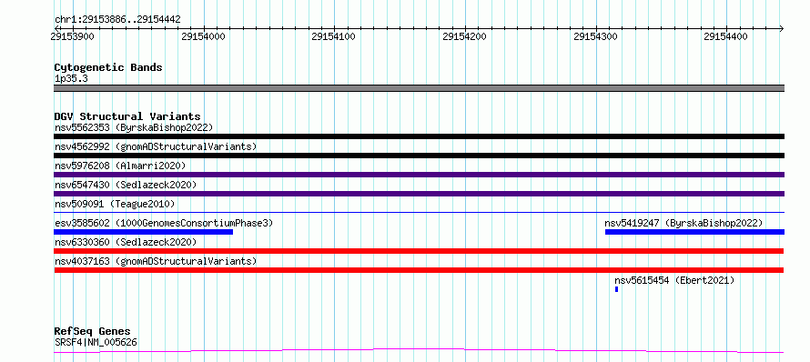Viewport: 810px width, 362px height.
Task: Open variant label nsv5562353 (ByrskaBishop2022)
Action: 134,127
